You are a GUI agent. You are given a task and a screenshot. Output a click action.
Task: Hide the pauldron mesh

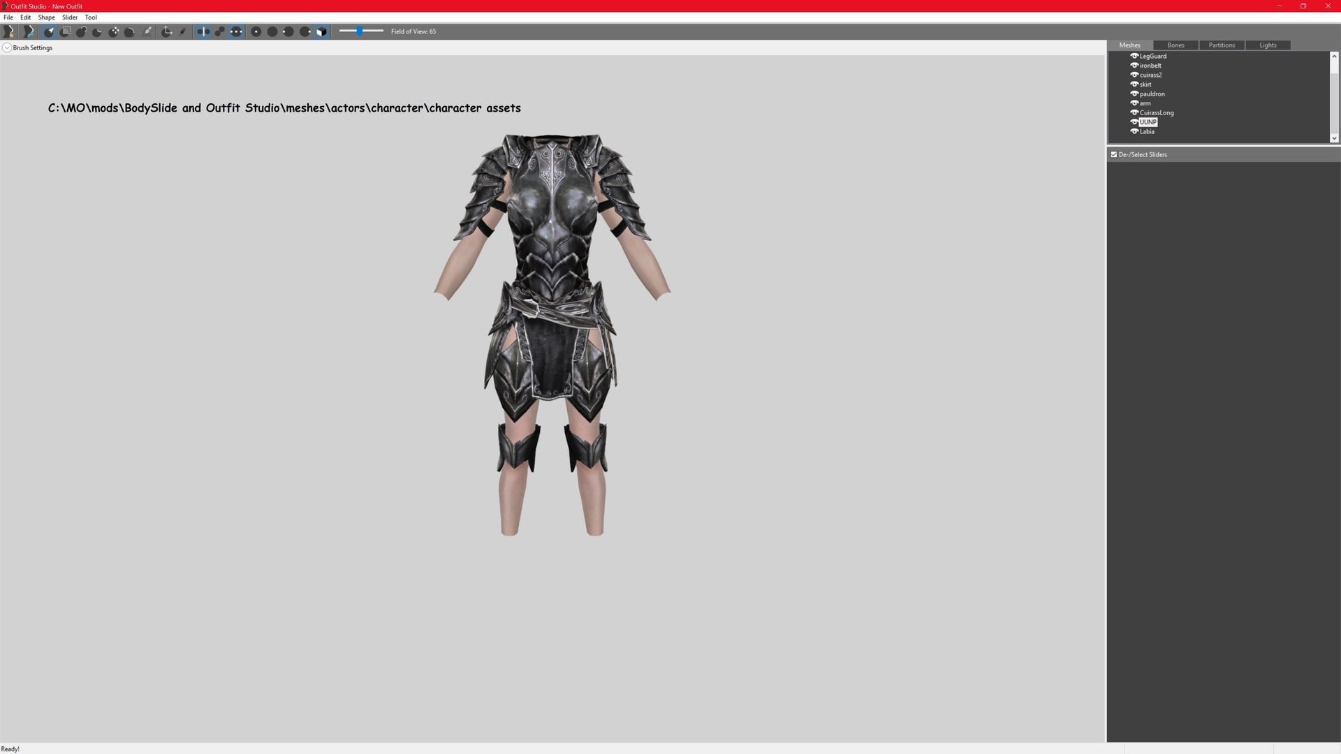(1134, 94)
